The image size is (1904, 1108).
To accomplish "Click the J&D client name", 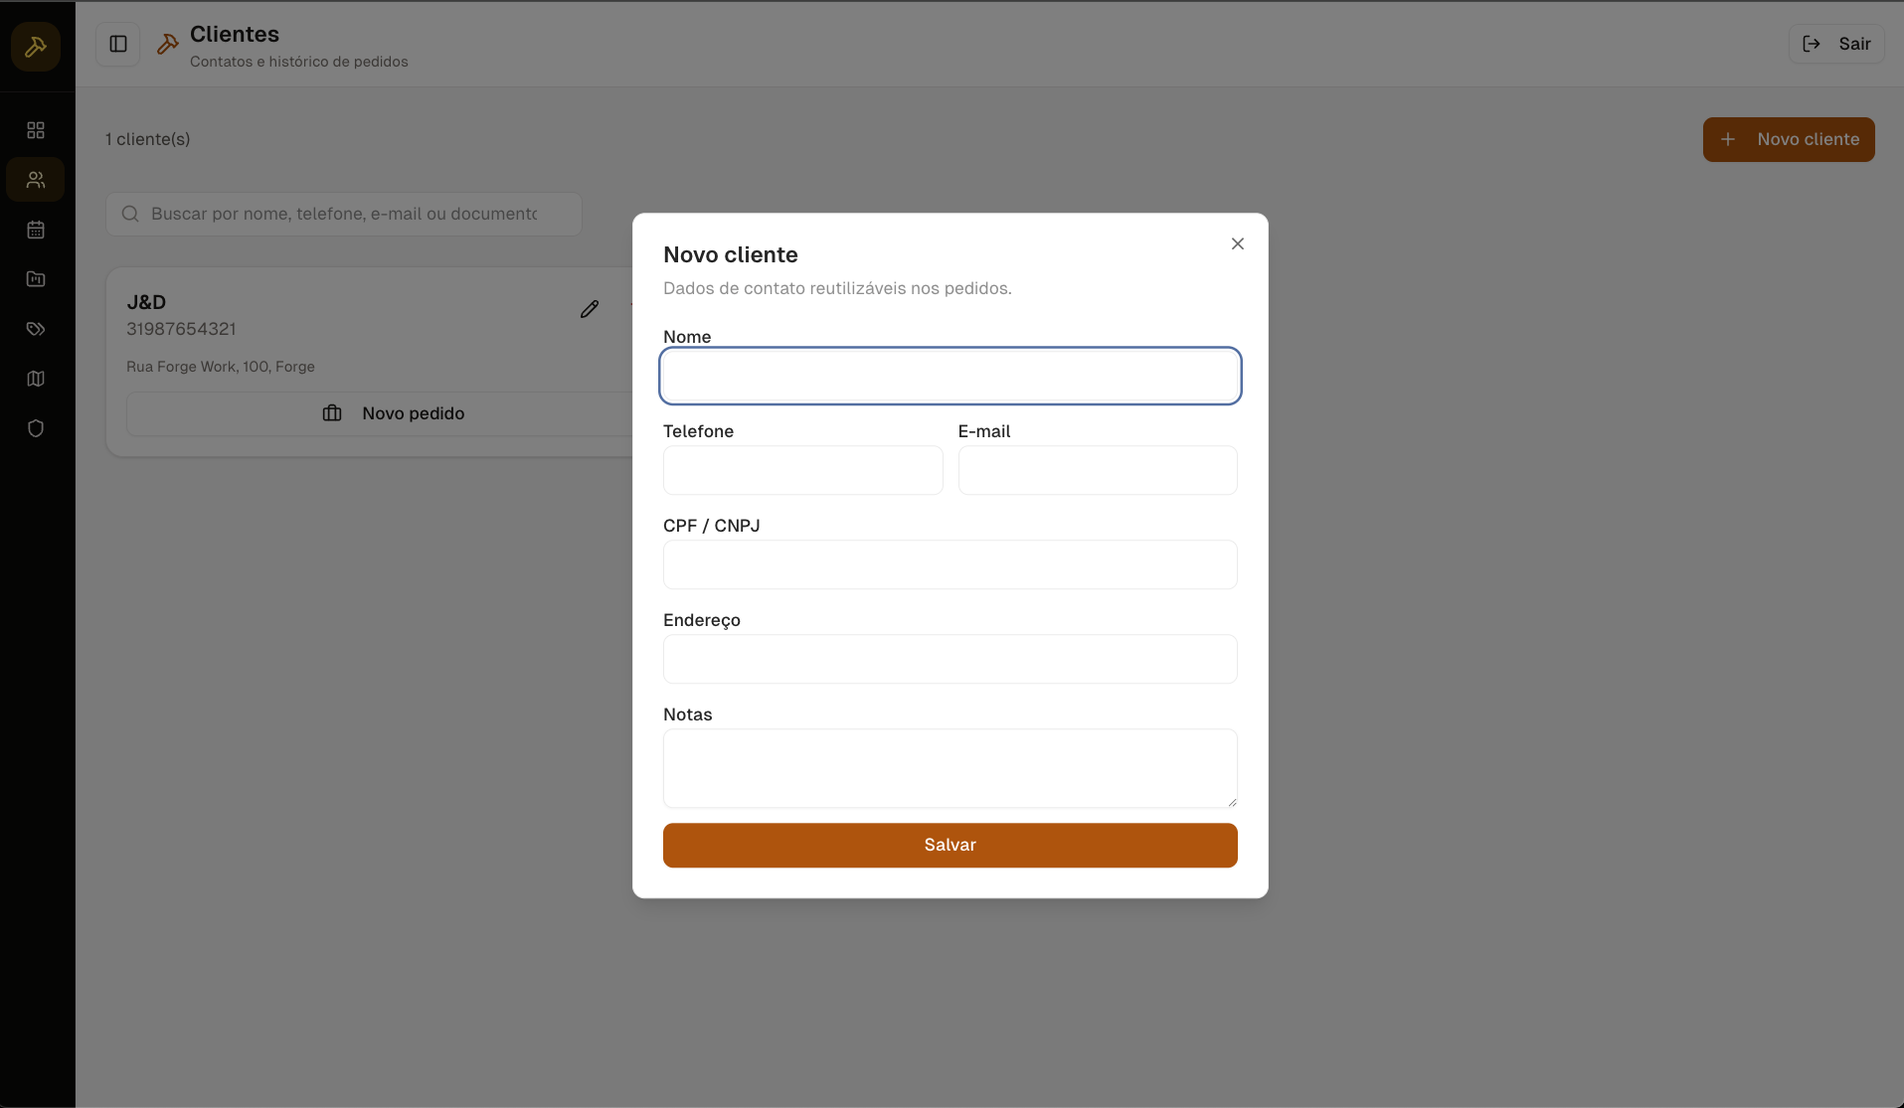I will click(x=146, y=302).
